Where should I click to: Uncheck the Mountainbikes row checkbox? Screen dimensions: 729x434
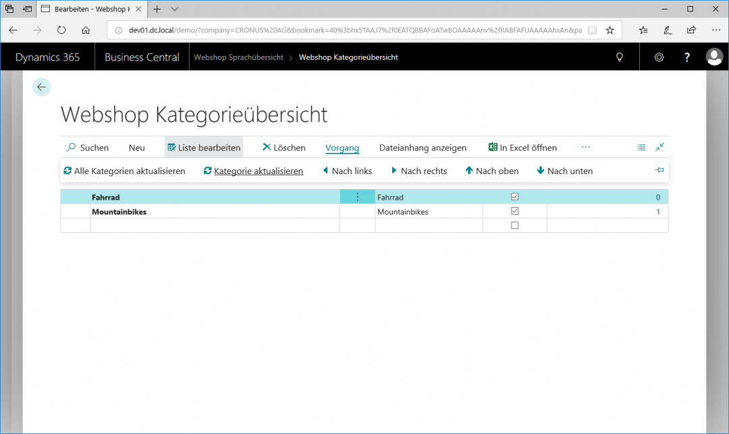[514, 211]
